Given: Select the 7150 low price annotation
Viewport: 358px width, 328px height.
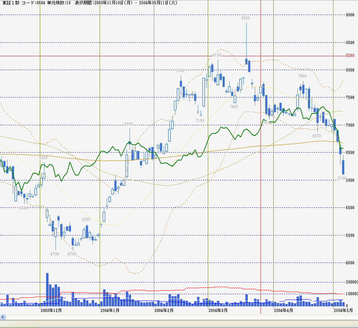Looking at the screenshot, I should [200, 121].
